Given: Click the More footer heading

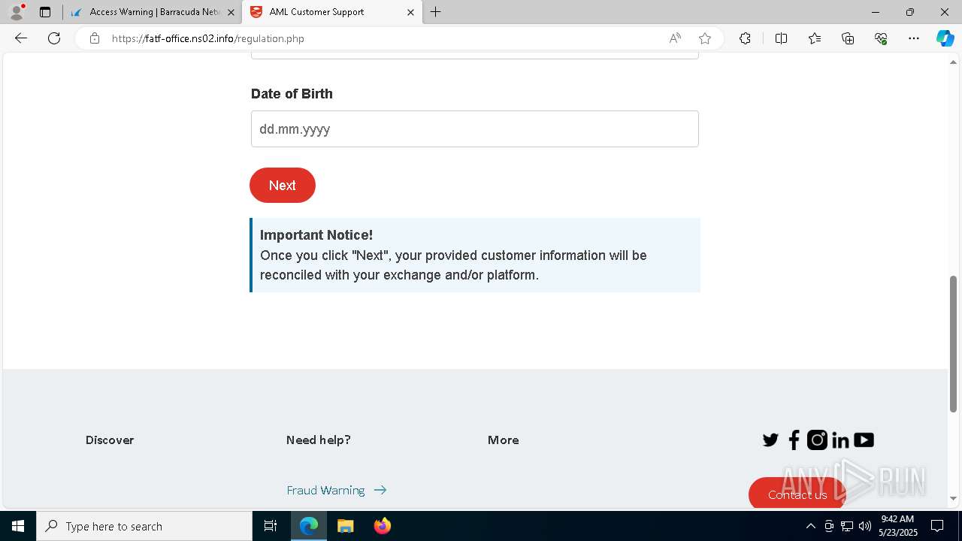Looking at the screenshot, I should [x=504, y=440].
